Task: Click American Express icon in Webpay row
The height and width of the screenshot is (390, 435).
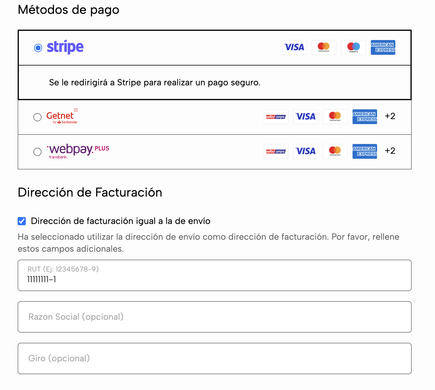Action: coord(365,151)
